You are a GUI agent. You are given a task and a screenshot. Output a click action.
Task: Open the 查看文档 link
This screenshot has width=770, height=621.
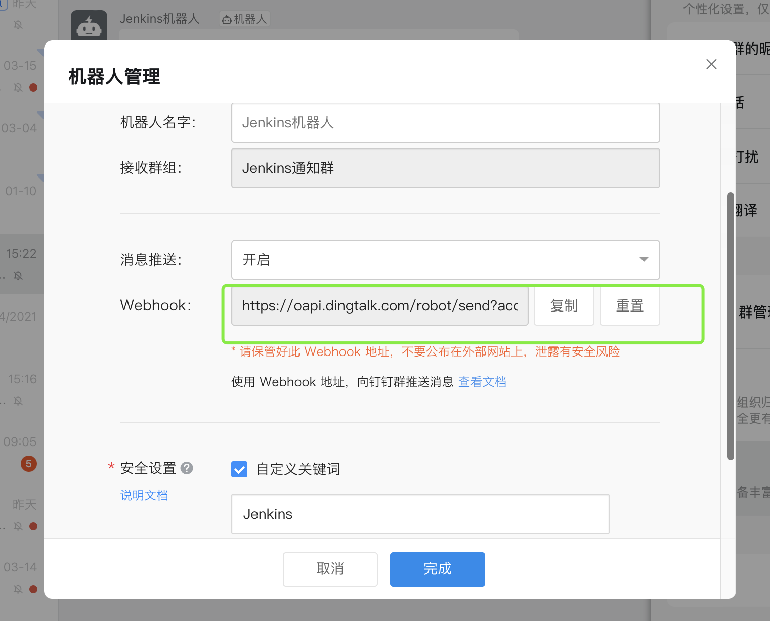482,382
